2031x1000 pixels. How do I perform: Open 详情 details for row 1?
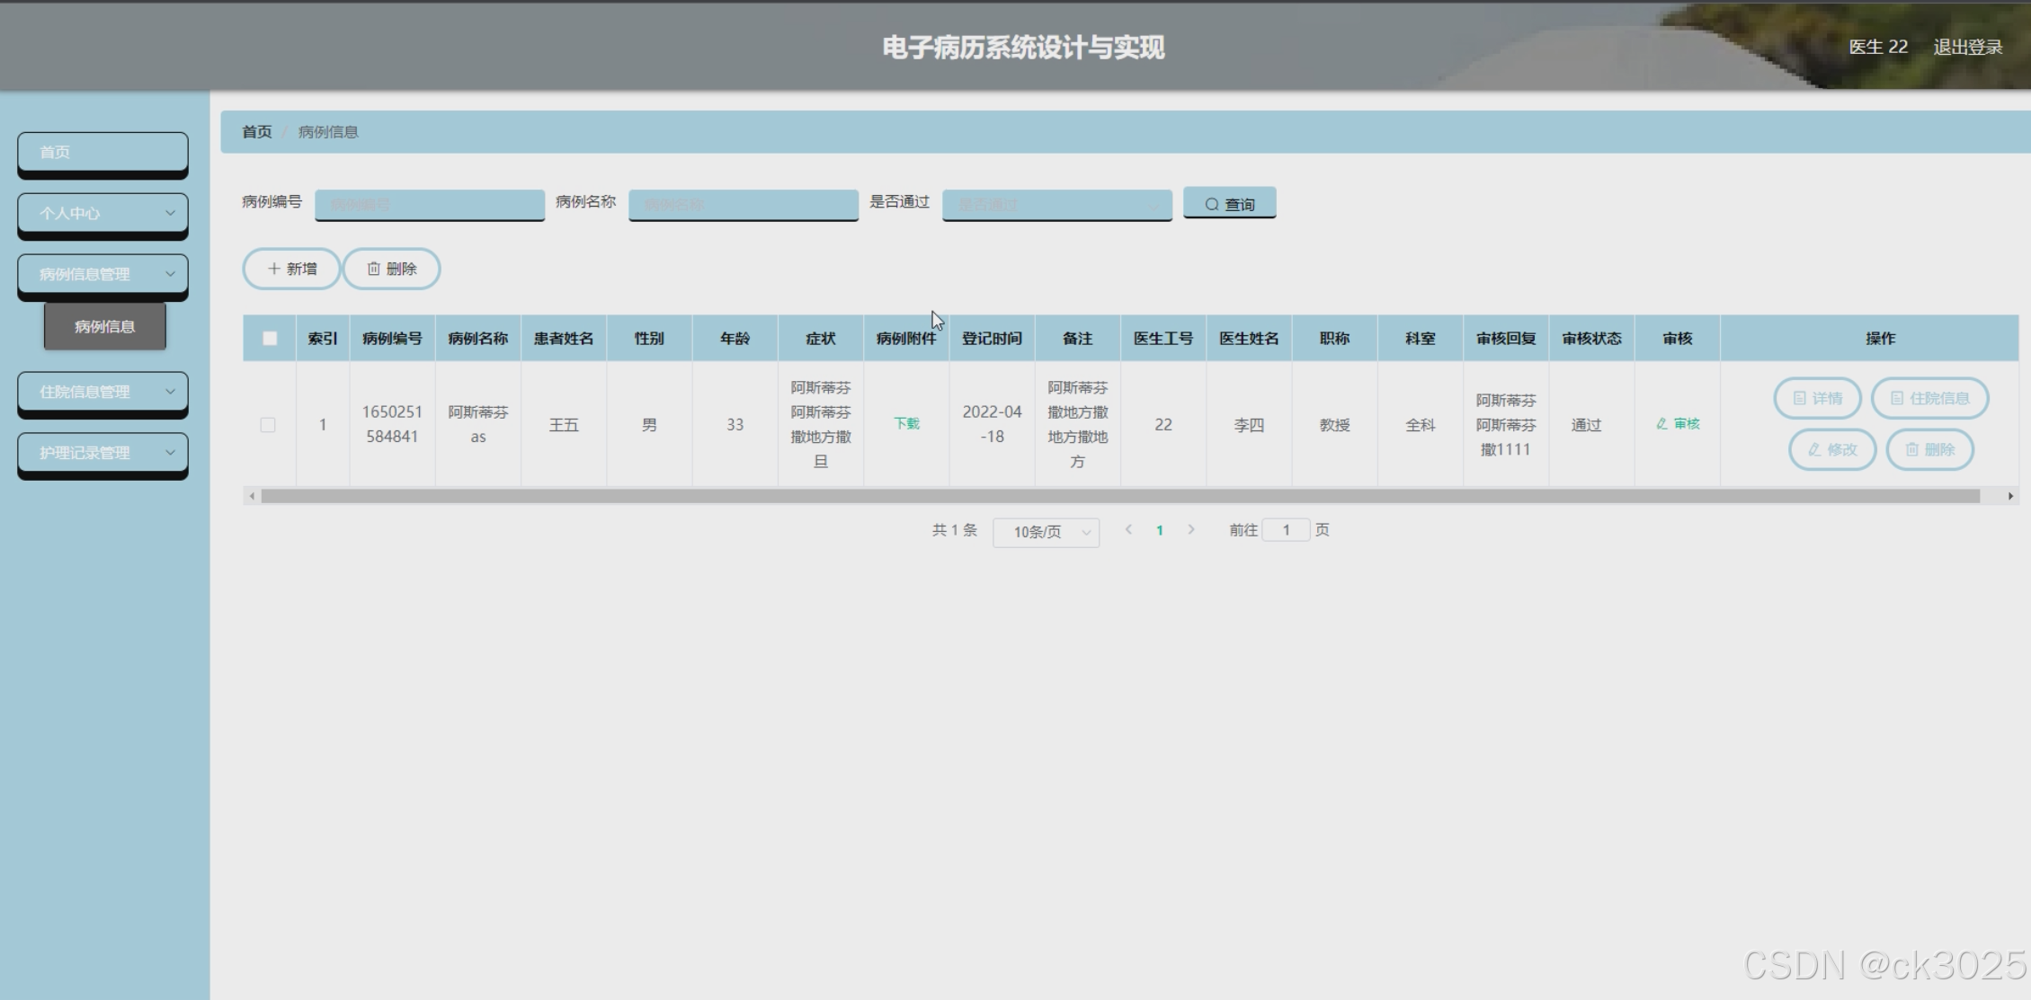click(x=1817, y=398)
